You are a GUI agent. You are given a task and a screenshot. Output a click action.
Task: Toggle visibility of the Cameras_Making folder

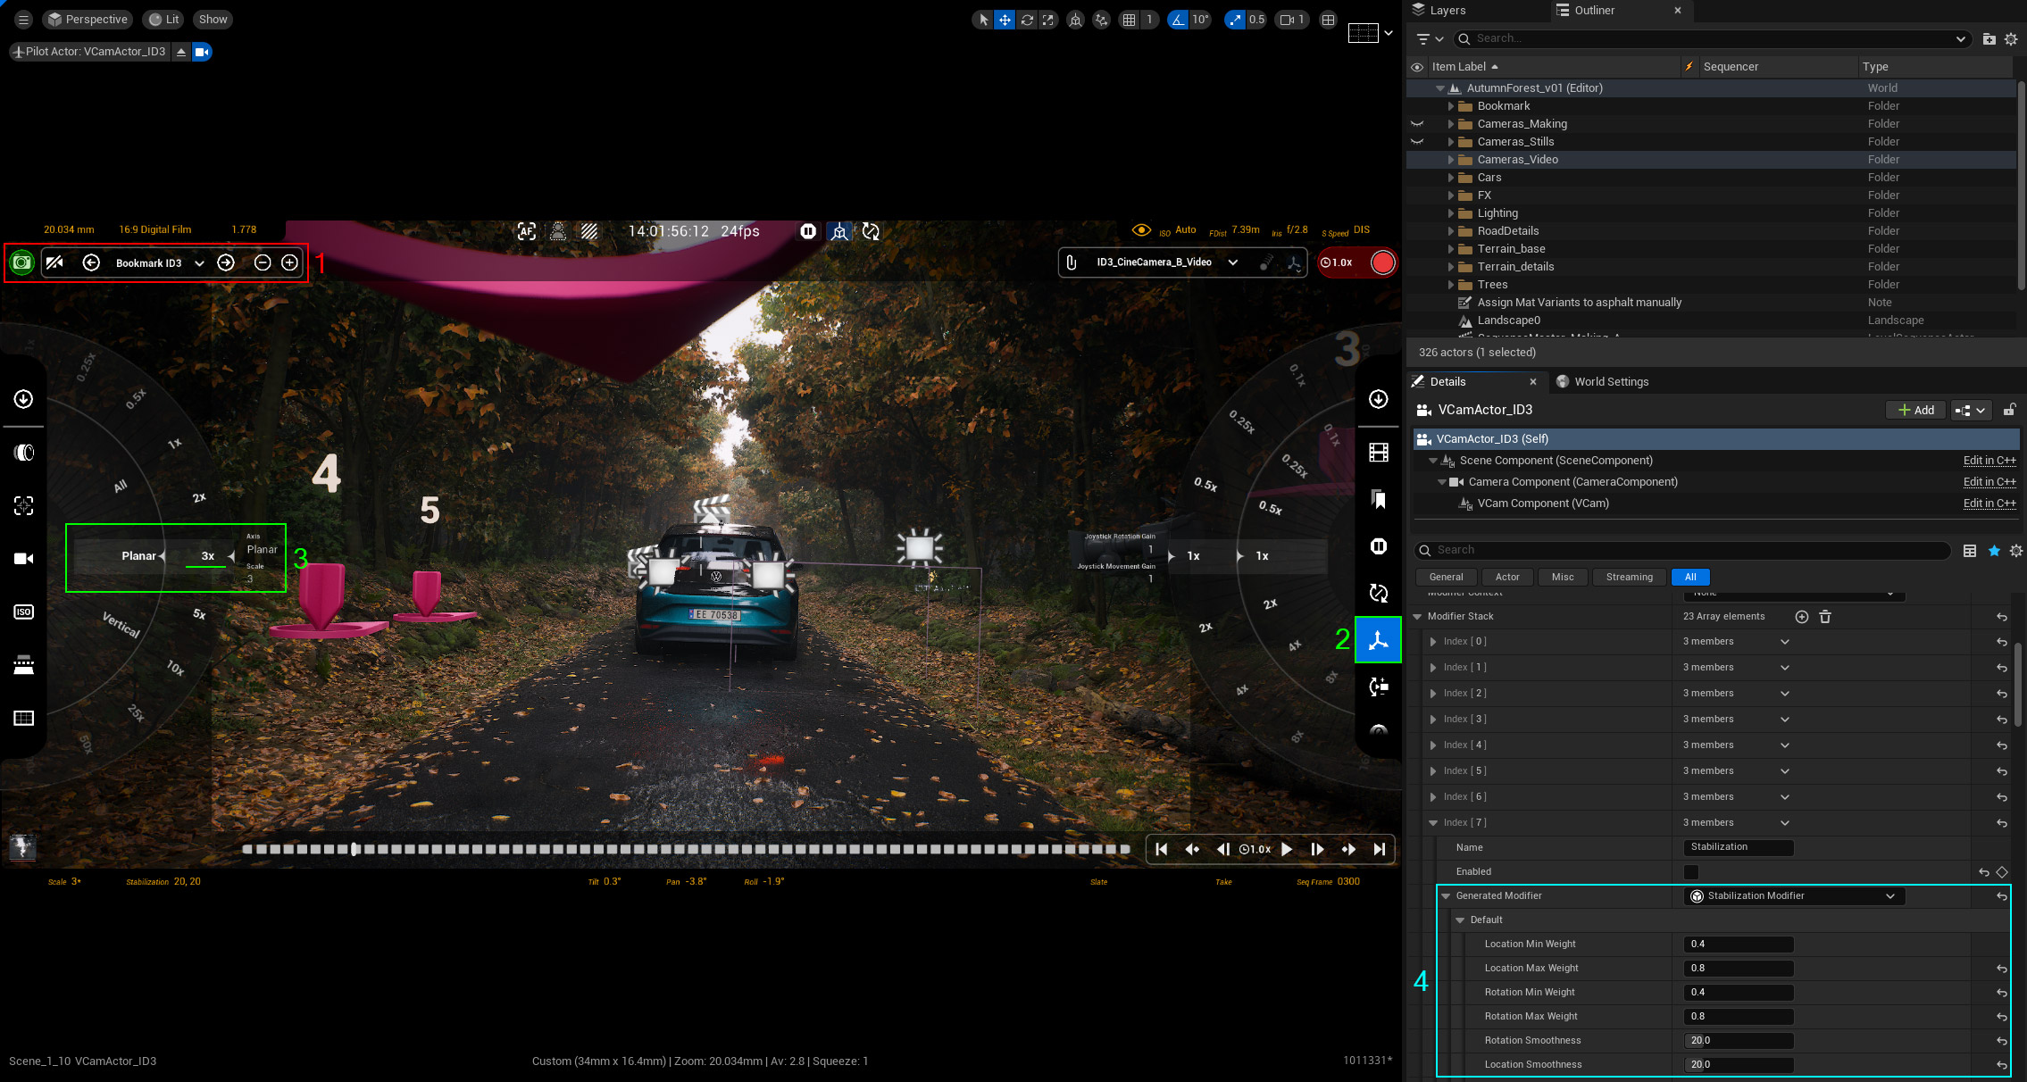click(1417, 124)
